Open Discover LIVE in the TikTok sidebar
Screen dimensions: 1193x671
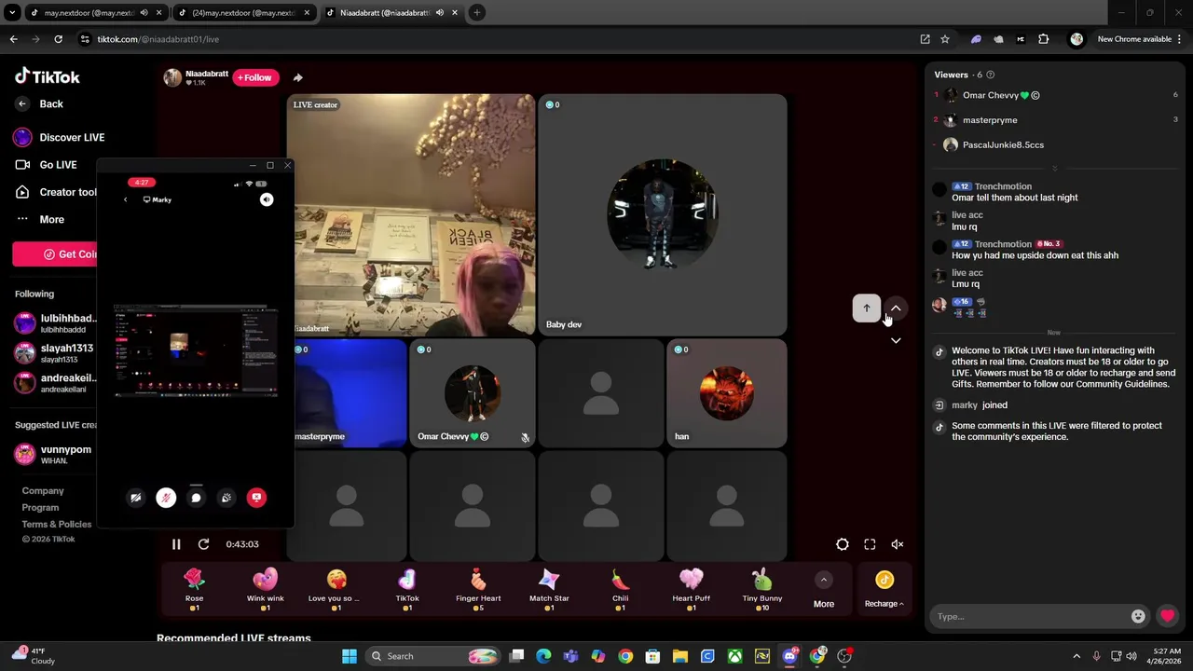tap(59, 137)
